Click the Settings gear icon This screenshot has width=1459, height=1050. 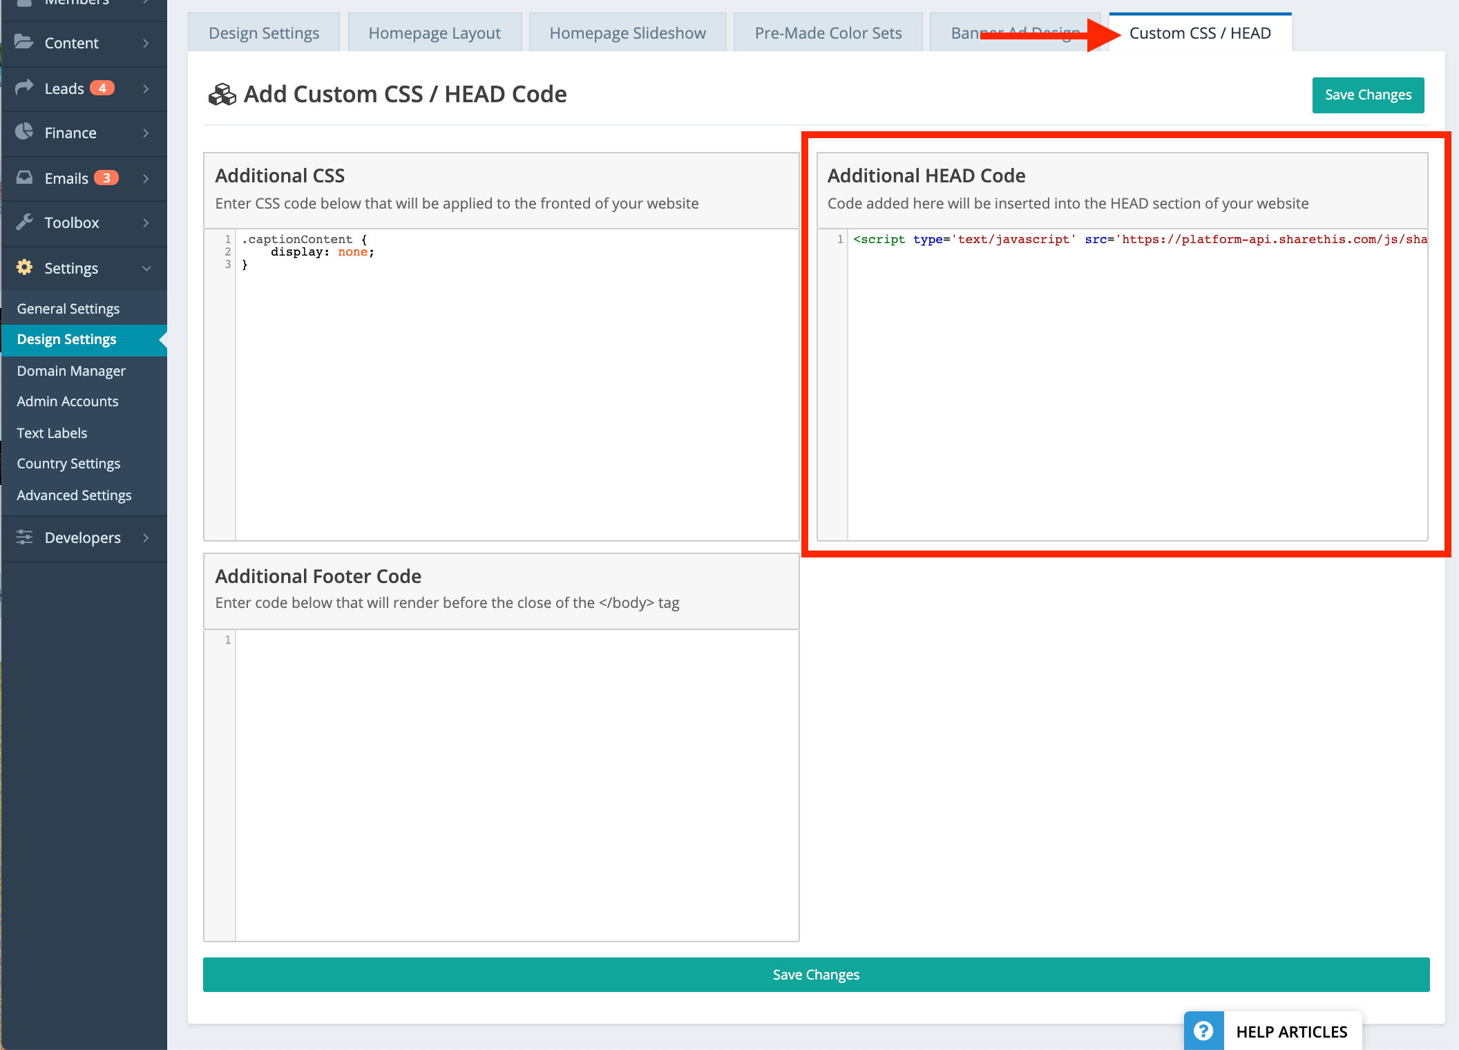[25, 268]
